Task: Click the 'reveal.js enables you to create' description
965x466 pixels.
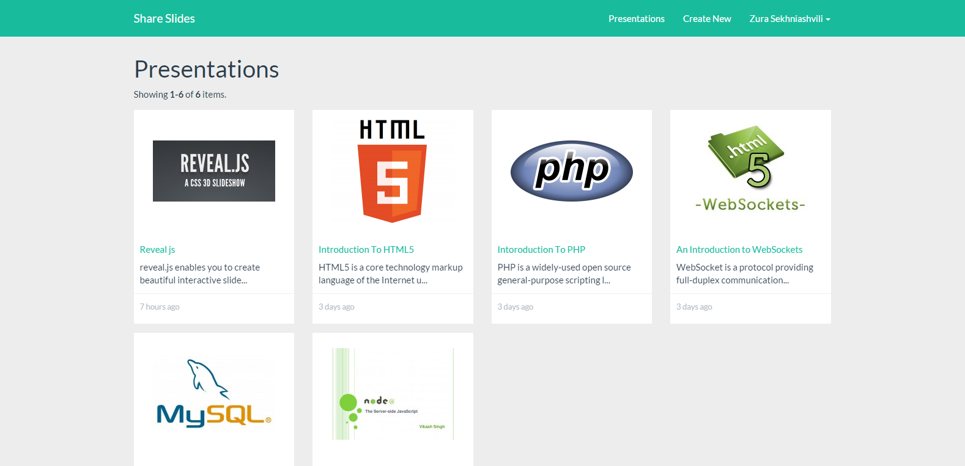Action: 200,274
